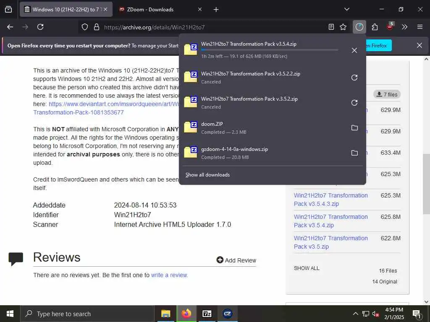The image size is (430, 322).
Task: Click Add Review button
Action: click(236, 260)
